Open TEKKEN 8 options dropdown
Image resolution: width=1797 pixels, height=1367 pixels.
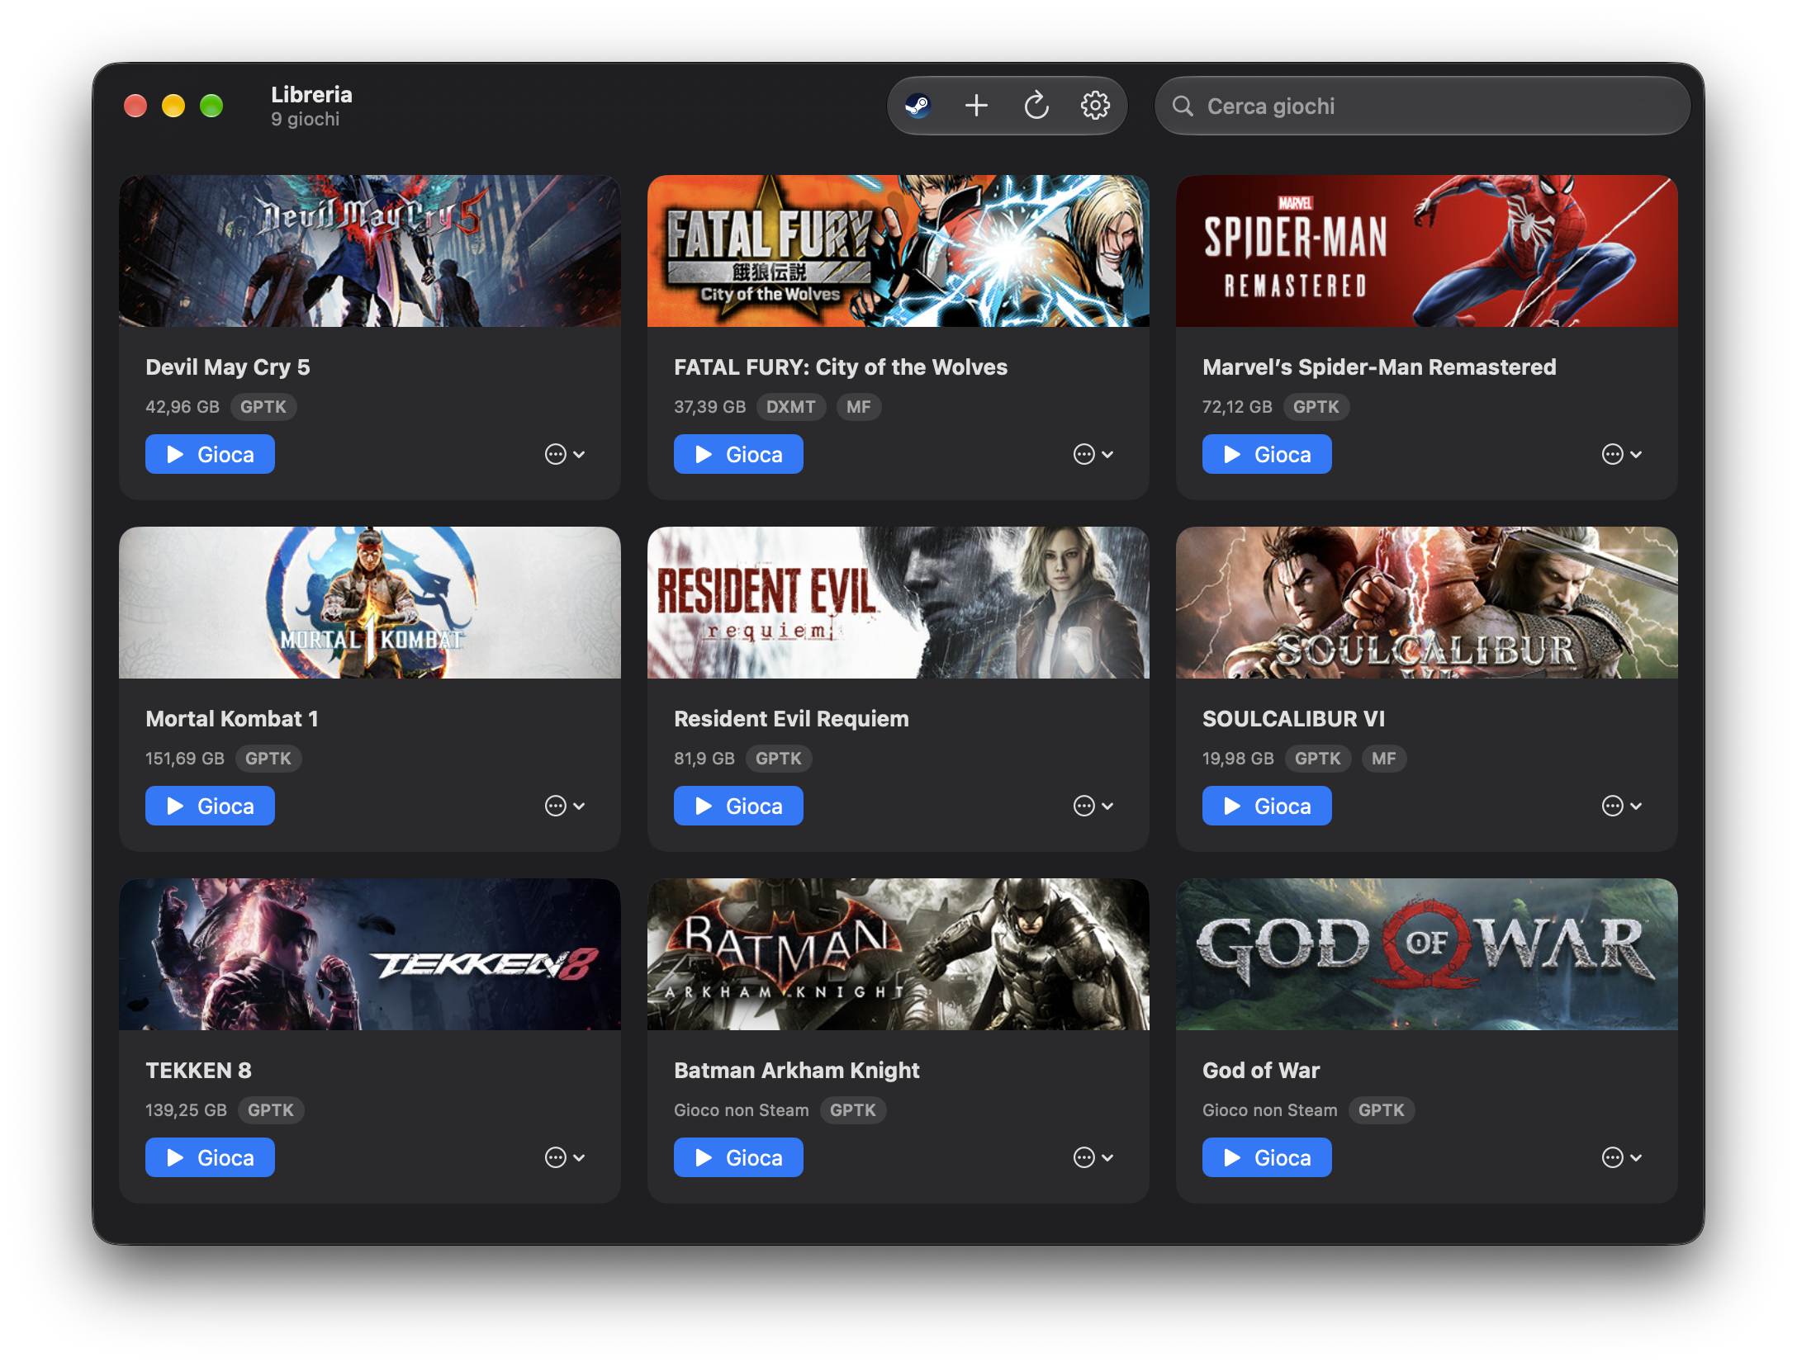565,1157
